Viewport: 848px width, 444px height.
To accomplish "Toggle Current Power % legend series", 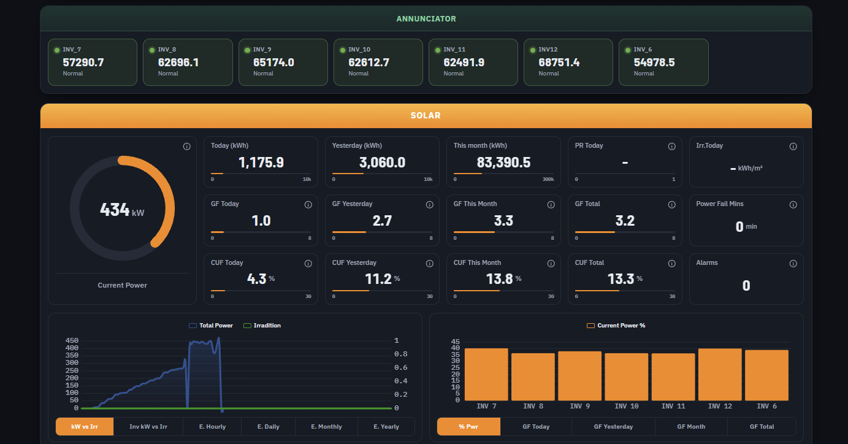I will (616, 326).
